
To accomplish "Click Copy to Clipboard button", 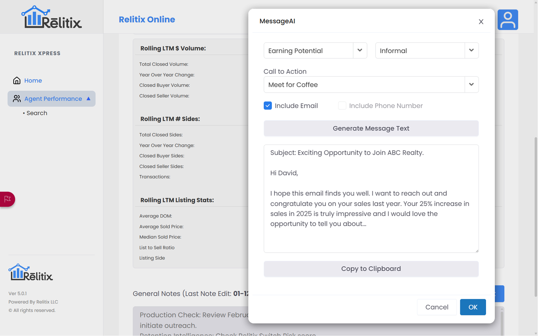I will point(371,269).
